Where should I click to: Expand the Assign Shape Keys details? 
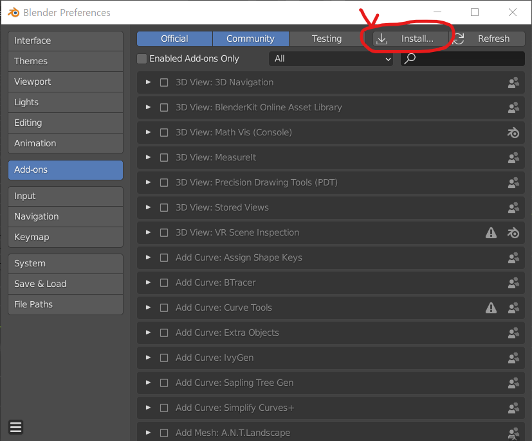coord(148,257)
